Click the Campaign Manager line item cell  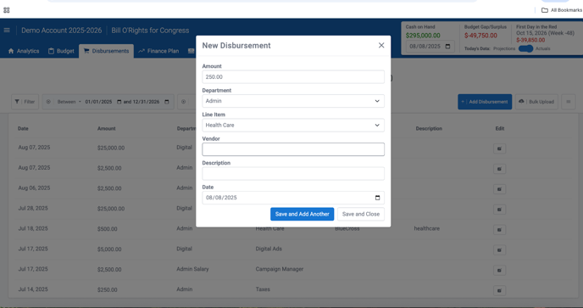280,269
